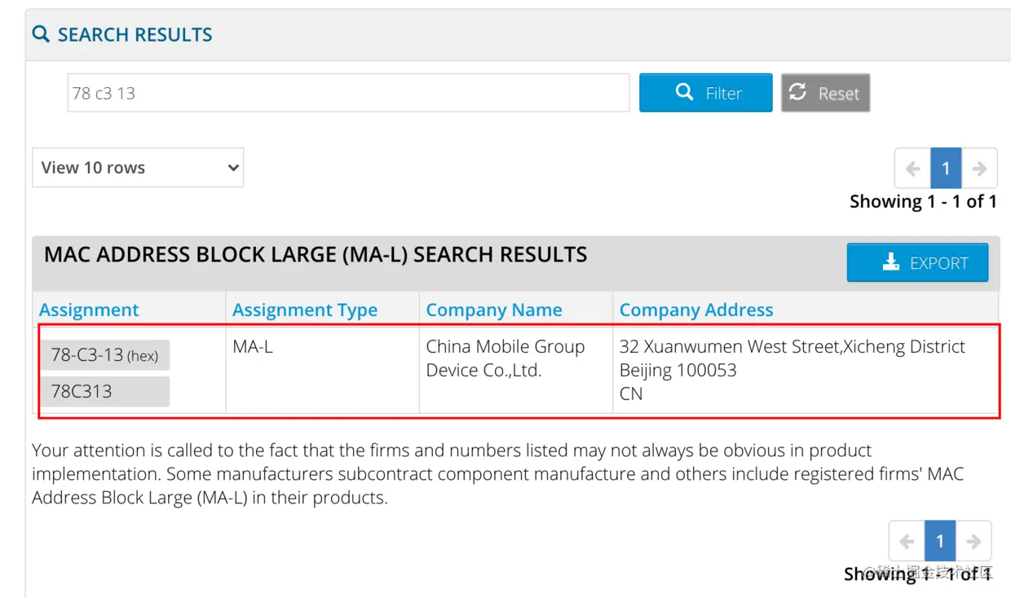Click the SEARCH RESULTS heading text

tap(135, 34)
